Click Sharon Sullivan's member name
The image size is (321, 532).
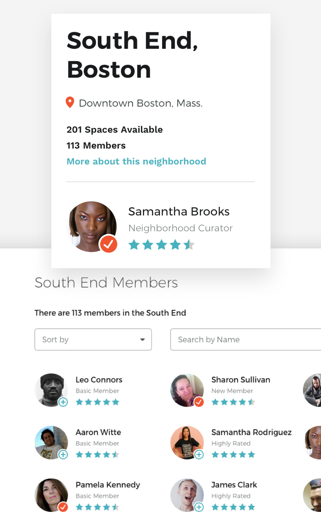point(241,380)
